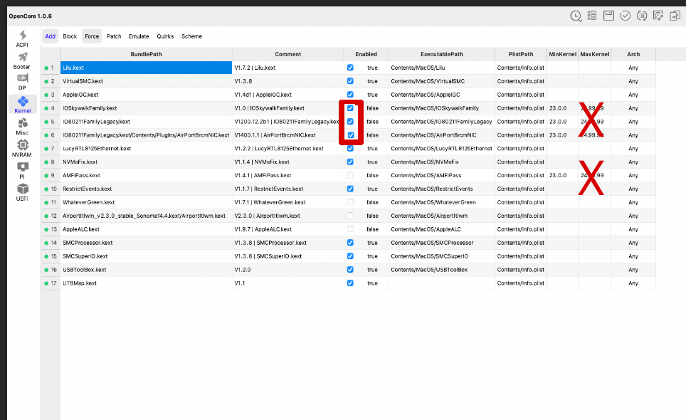Screen dimensions: 686x420
Task: Select the IOSkywalkFamily.kext bundle path cell
Action: click(x=146, y=108)
